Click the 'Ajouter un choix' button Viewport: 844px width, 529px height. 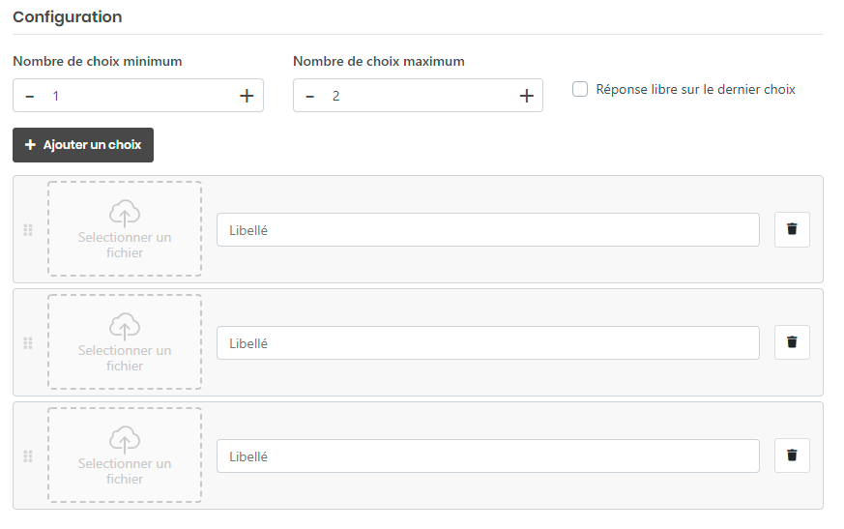pyautogui.click(x=83, y=145)
